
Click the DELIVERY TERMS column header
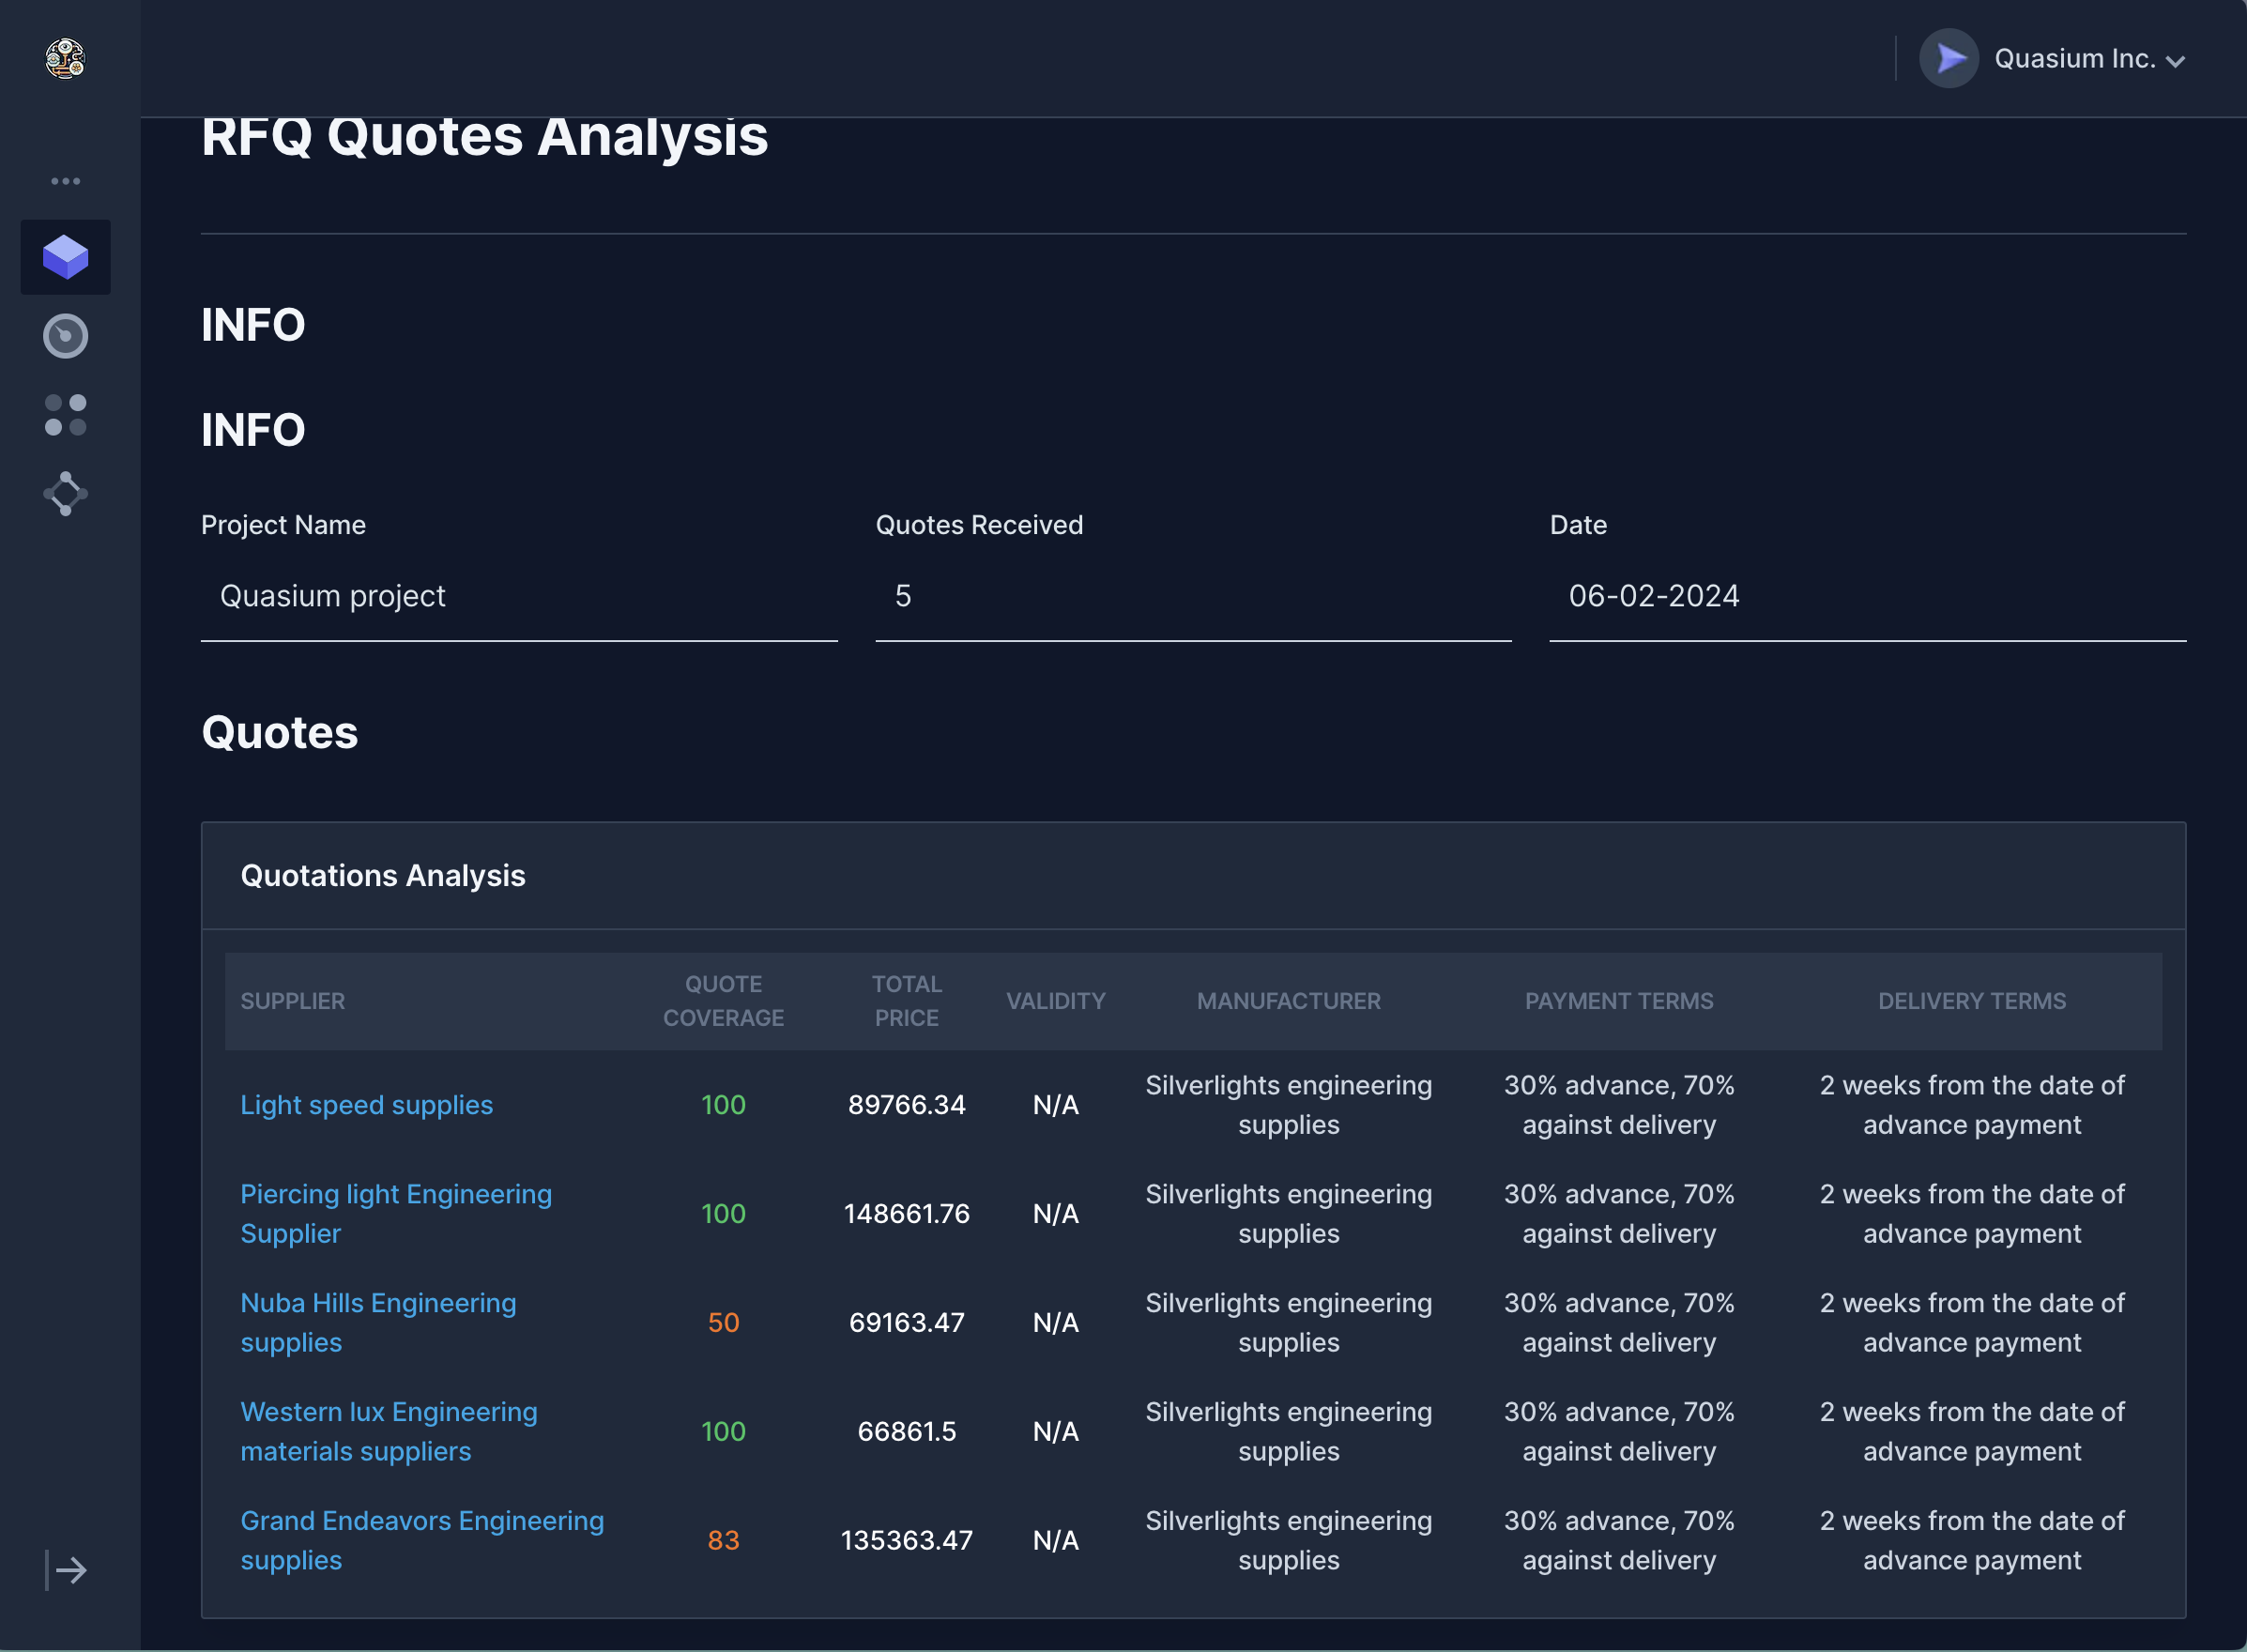click(x=1972, y=1001)
